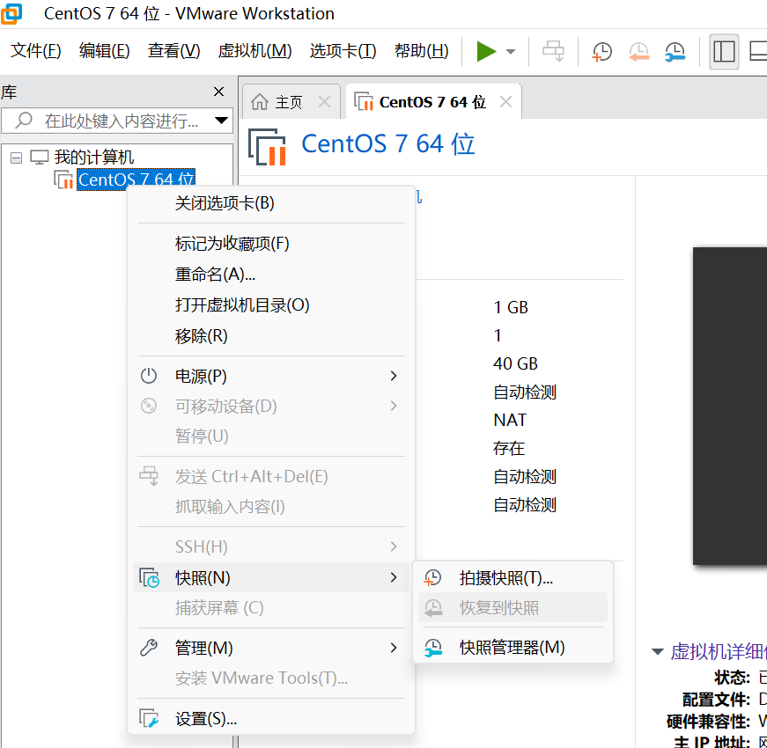Click the power icon beside 电源(P)
Screen dimensions: 767x748
(149, 376)
